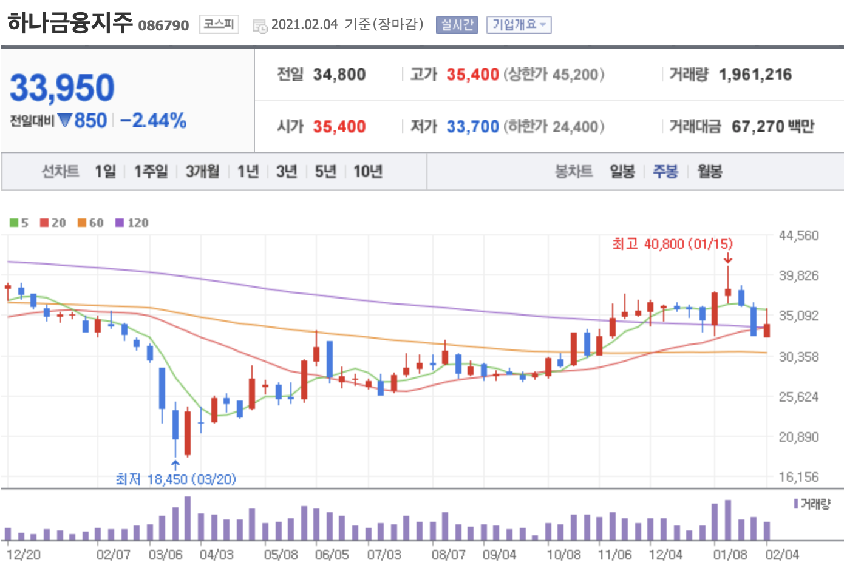Click the high price value 35,400 next to 고가
This screenshot has width=844, height=574.
(x=473, y=75)
